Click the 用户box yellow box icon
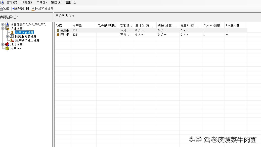261x147 pixels. pos(7,48)
